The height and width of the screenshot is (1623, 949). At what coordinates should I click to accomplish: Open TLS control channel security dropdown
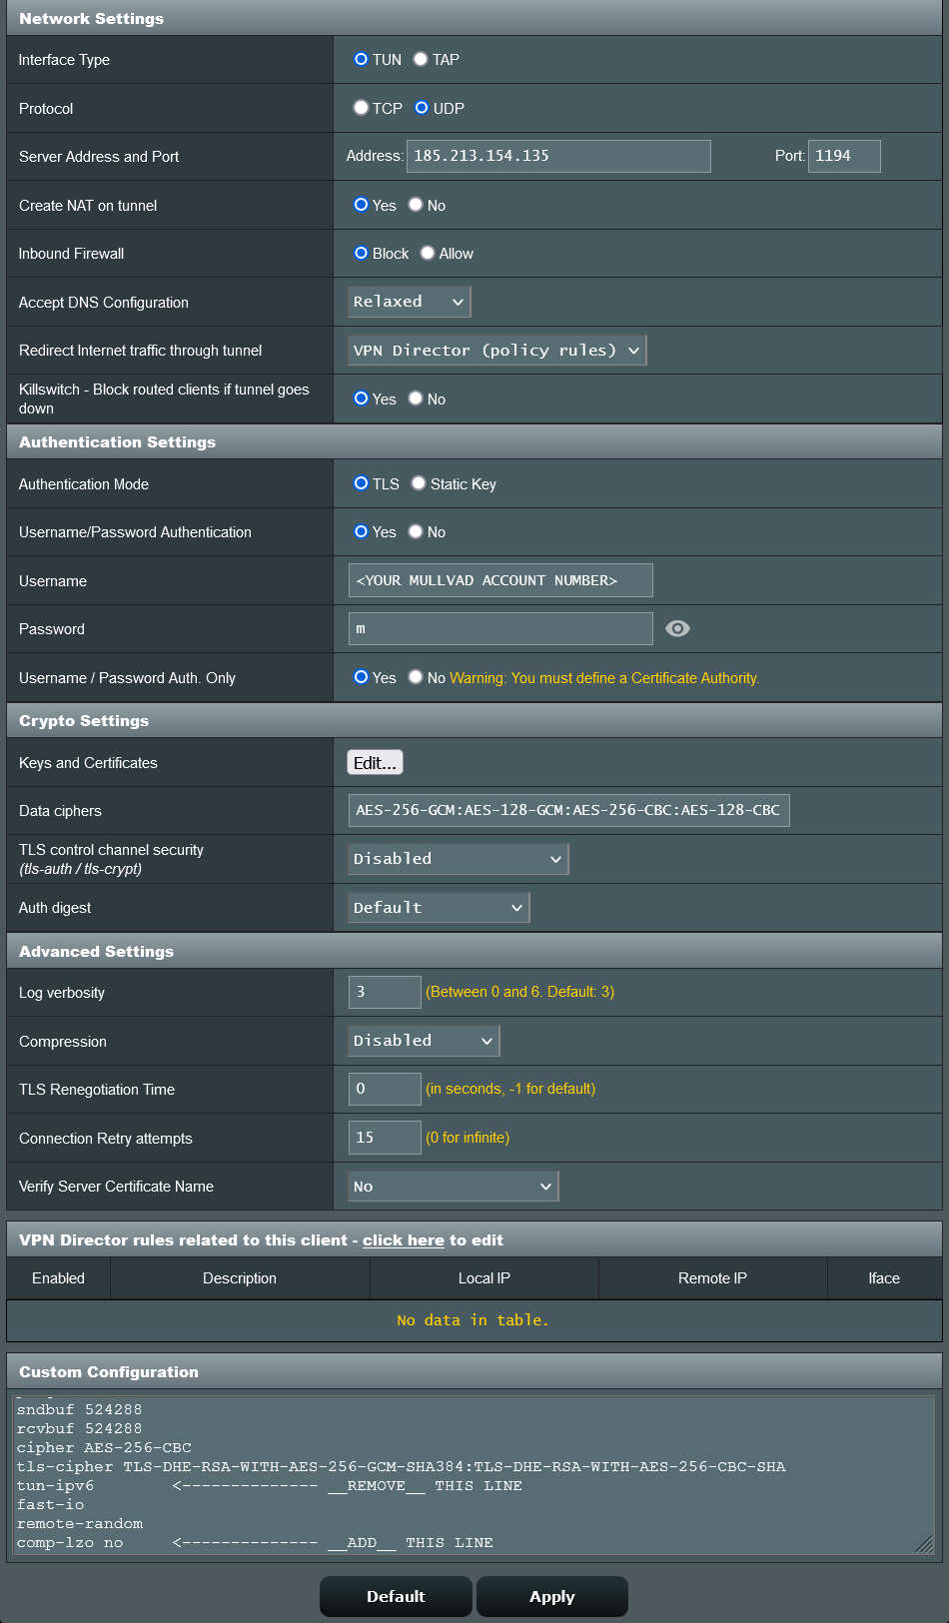pyautogui.click(x=458, y=859)
